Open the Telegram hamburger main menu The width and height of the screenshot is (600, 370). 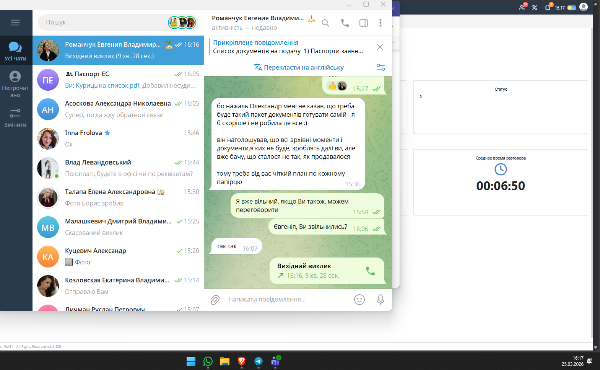pos(15,23)
